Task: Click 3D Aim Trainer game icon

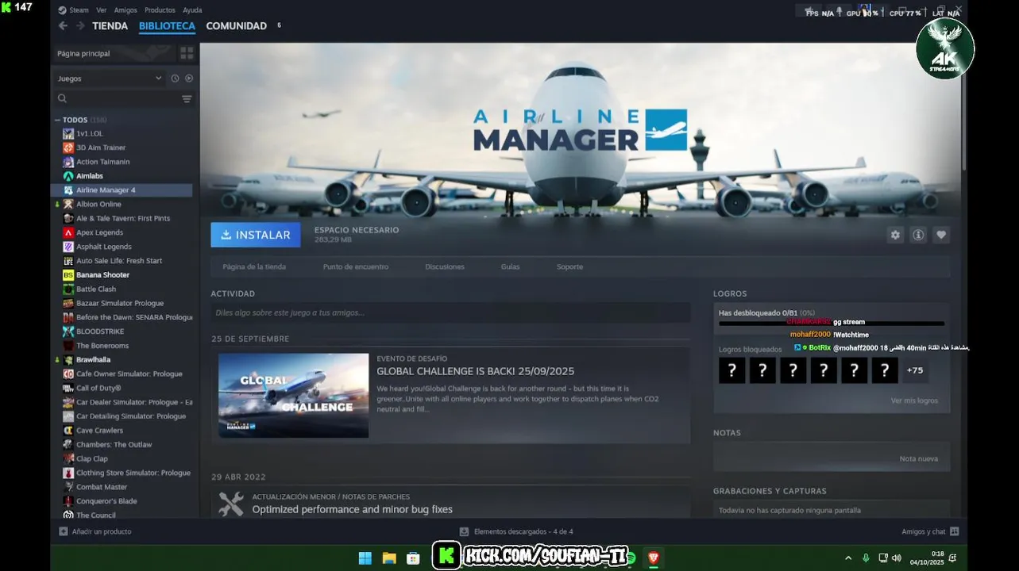Action: (68, 148)
